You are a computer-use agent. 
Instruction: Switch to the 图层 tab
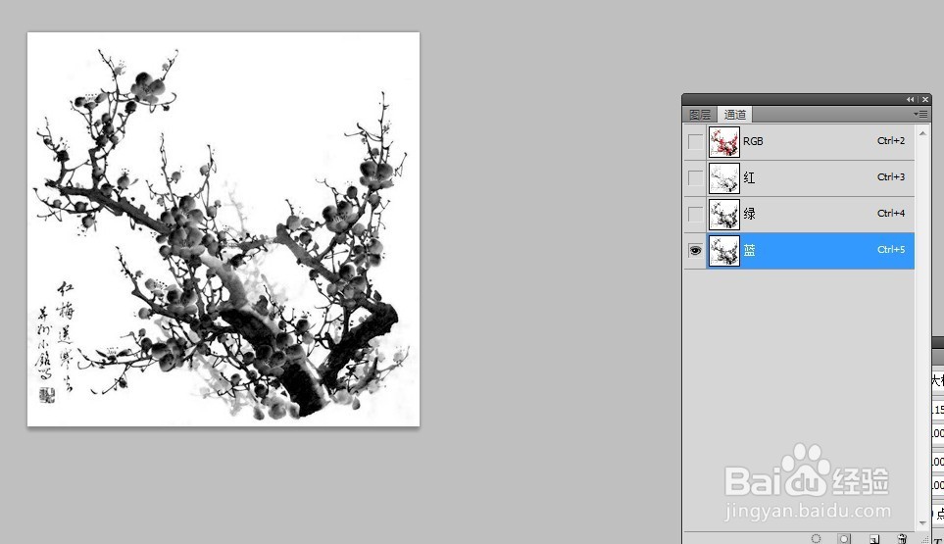click(700, 115)
